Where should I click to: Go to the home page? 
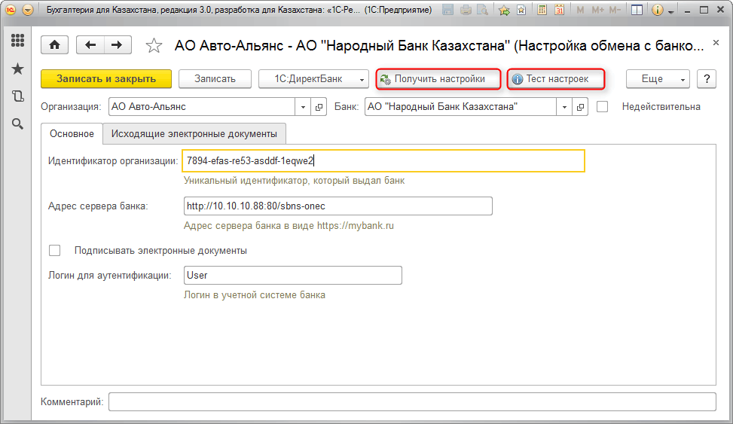tap(53, 45)
